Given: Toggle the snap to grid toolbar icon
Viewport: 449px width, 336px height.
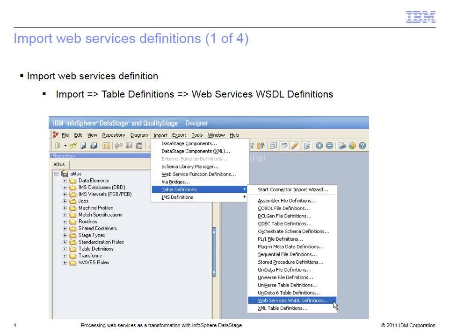Looking at the screenshot, I should [307, 146].
